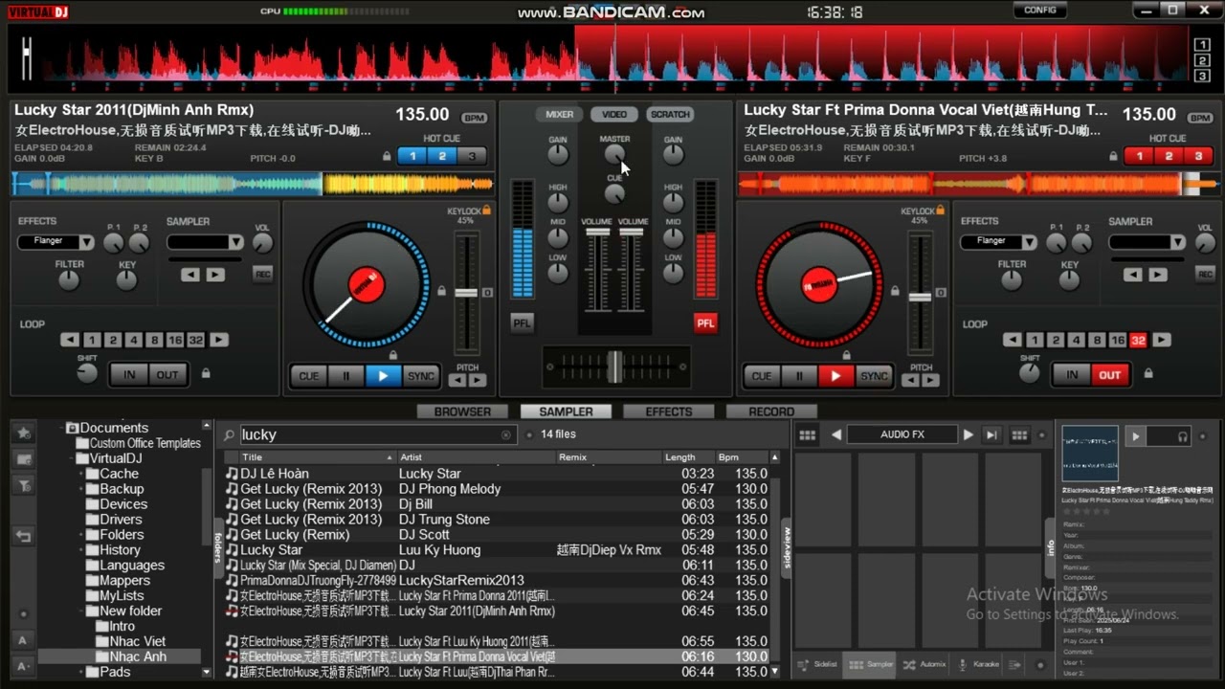Click the right deck loop lock icon
The image size is (1225, 689).
tap(1148, 373)
